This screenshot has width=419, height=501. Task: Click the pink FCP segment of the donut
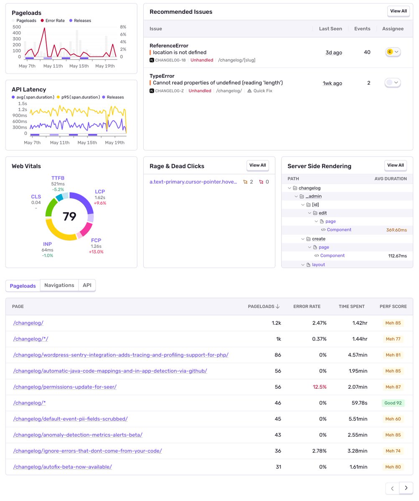[x=86, y=229]
